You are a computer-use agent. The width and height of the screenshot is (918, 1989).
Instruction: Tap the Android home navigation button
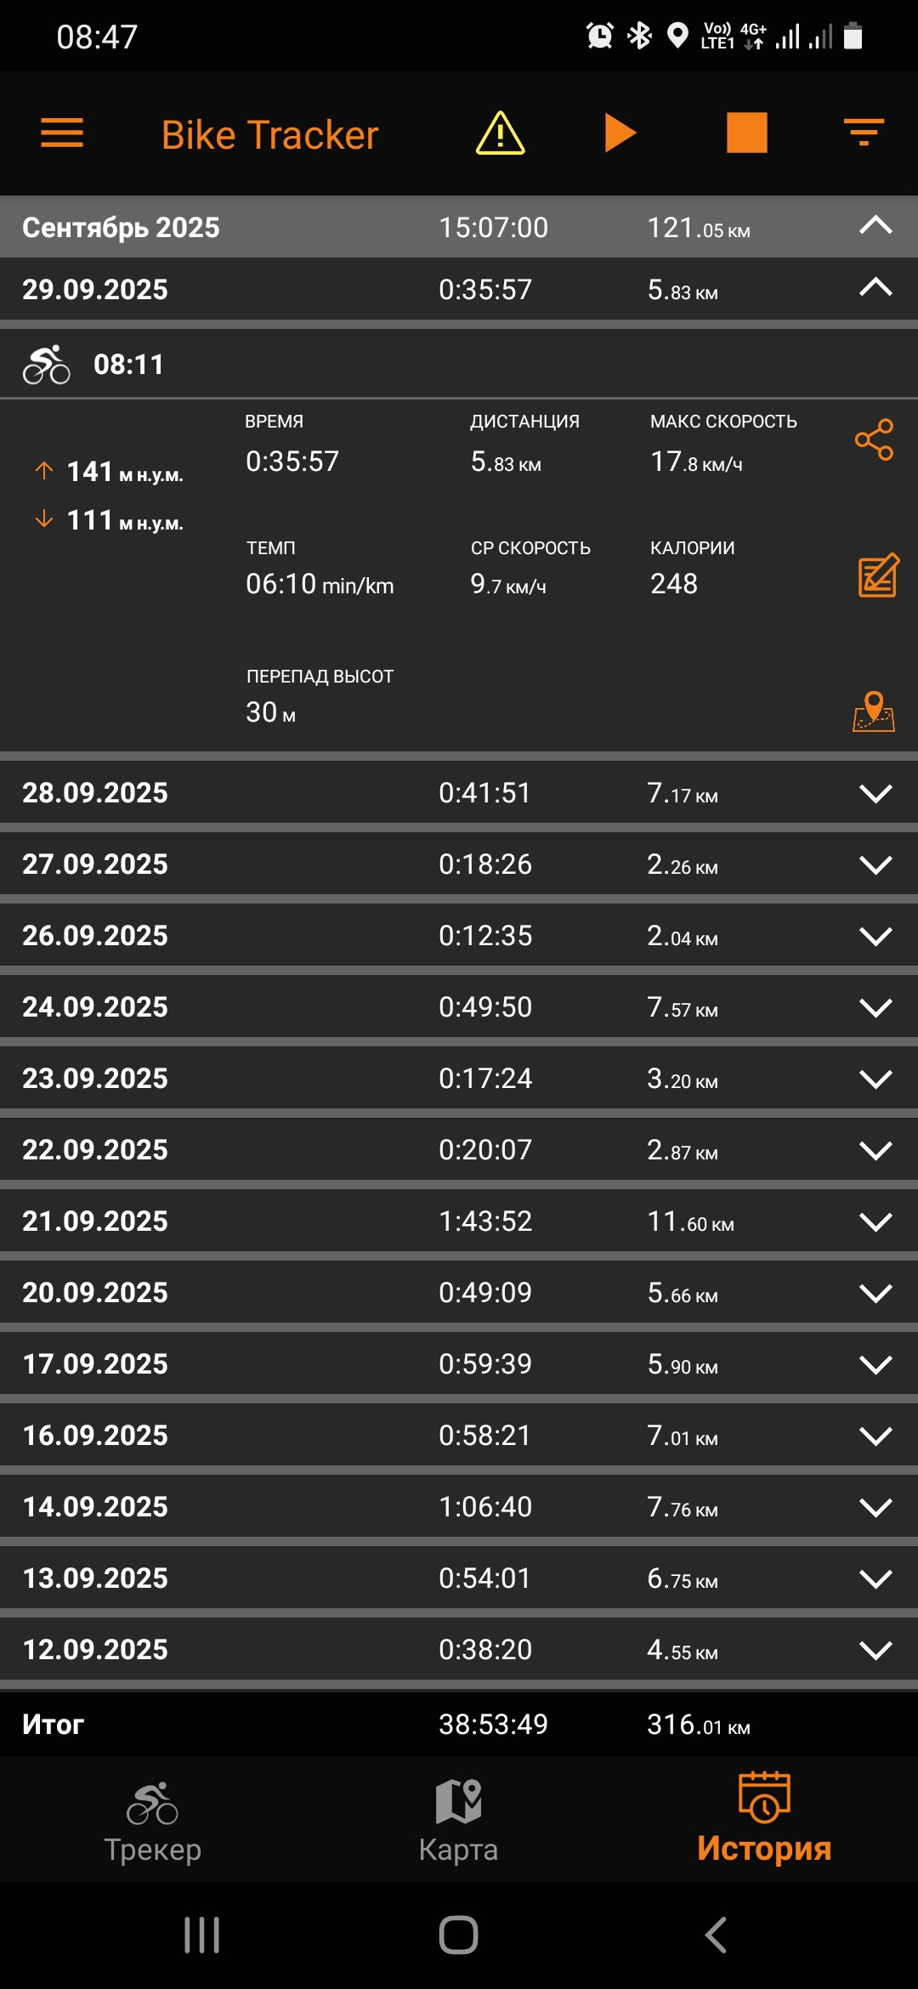(458, 1935)
